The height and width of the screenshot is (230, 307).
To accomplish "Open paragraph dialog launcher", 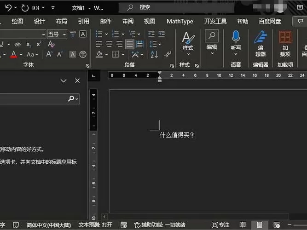I will (172, 66).
